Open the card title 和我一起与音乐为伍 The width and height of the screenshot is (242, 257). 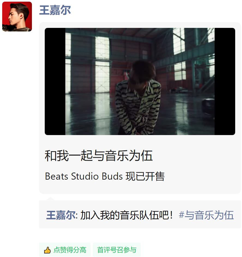99,156
